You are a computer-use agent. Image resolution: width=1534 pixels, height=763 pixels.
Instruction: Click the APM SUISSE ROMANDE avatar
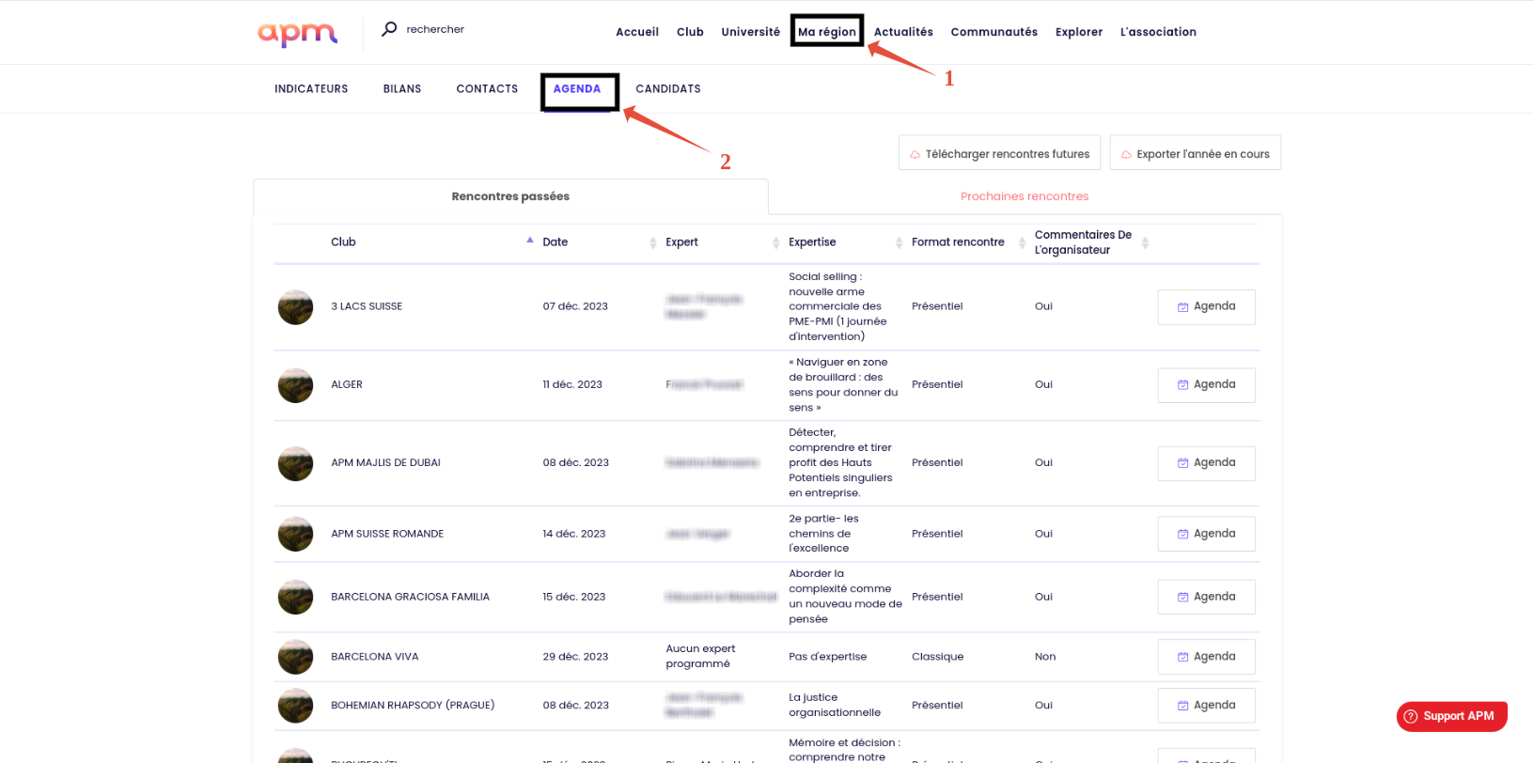coord(295,534)
